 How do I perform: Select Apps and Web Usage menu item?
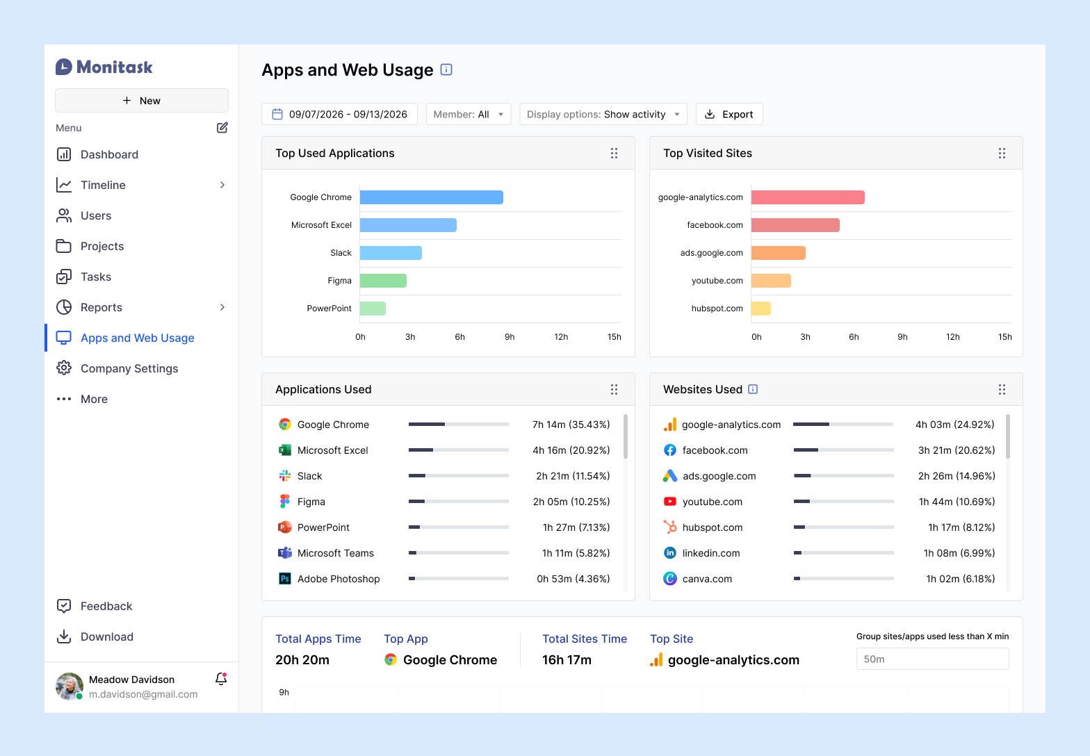coord(142,338)
